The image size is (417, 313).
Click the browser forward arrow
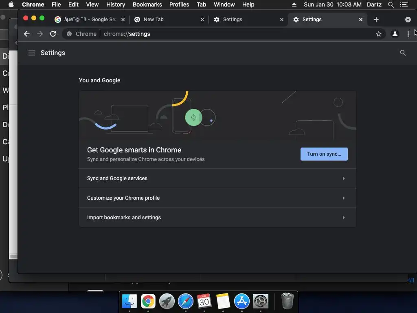point(40,34)
